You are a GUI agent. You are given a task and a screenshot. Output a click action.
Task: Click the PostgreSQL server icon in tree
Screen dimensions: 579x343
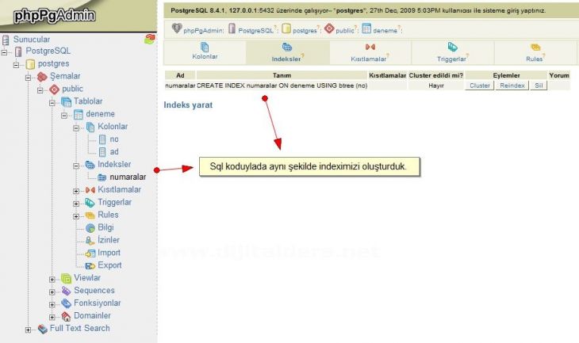[18, 51]
